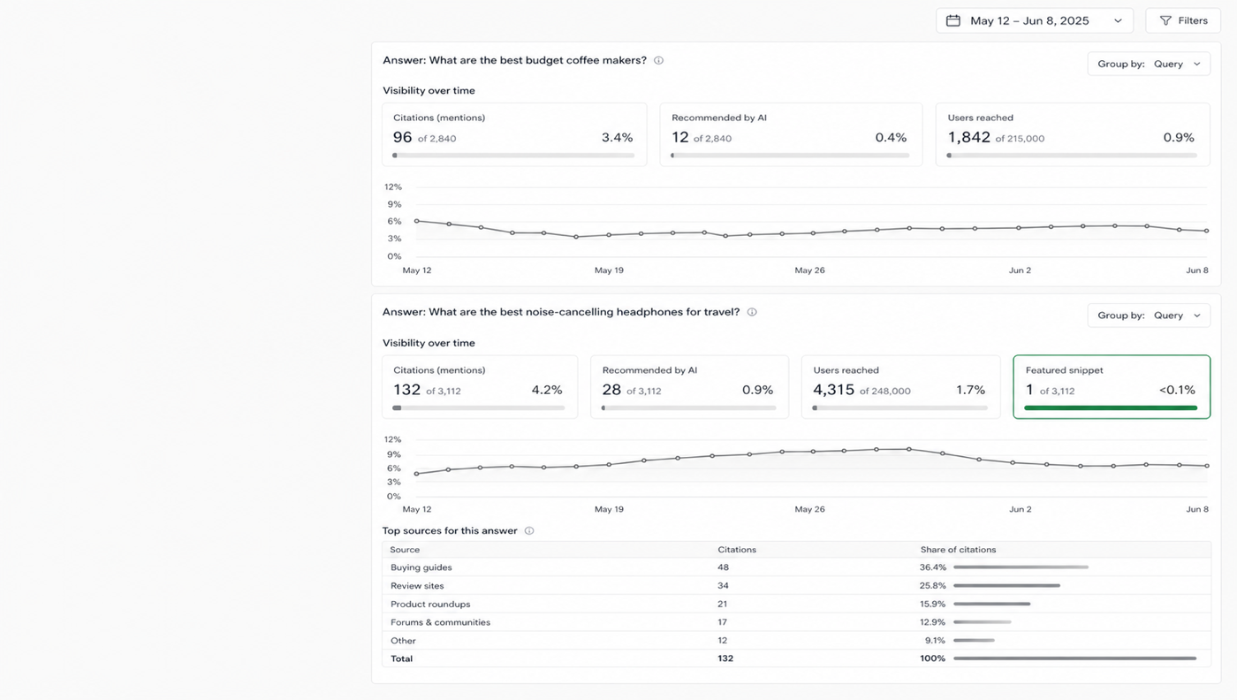This screenshot has width=1237, height=700.
Task: Click the Buying guides source row
Action: (796, 567)
